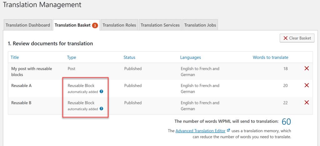Click the Status column header

(129, 57)
